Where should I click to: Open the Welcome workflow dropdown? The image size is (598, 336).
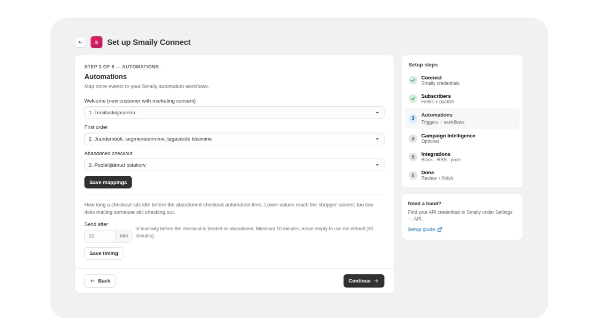(x=234, y=113)
